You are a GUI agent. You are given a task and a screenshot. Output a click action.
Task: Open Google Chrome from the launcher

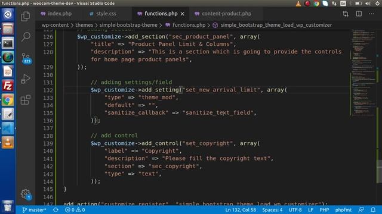coord(8,100)
